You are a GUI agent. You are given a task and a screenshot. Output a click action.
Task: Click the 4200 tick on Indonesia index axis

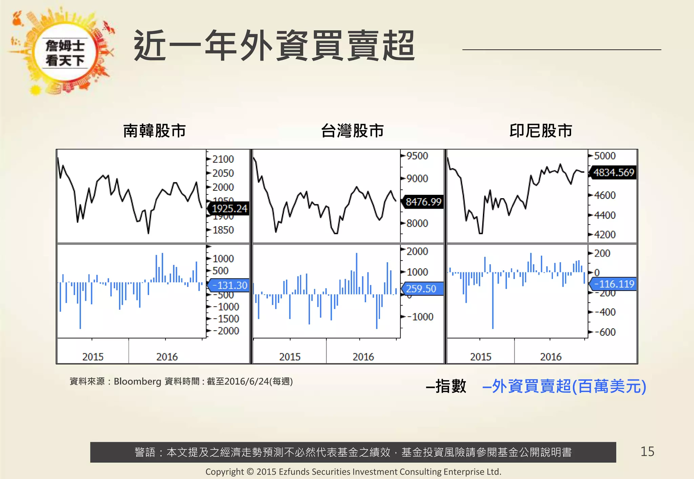point(605,234)
